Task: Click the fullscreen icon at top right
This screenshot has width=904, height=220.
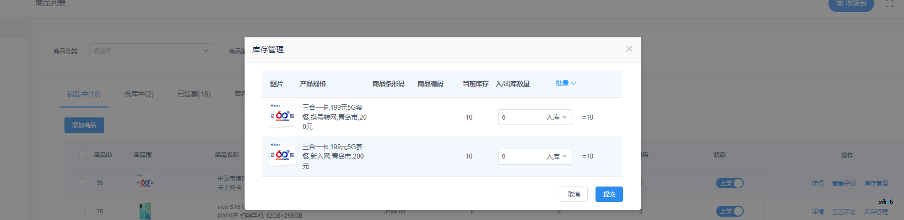Action: 889,3
